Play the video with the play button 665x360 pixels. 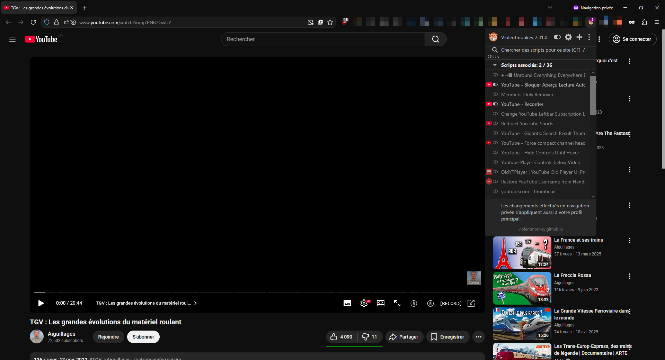(41, 303)
